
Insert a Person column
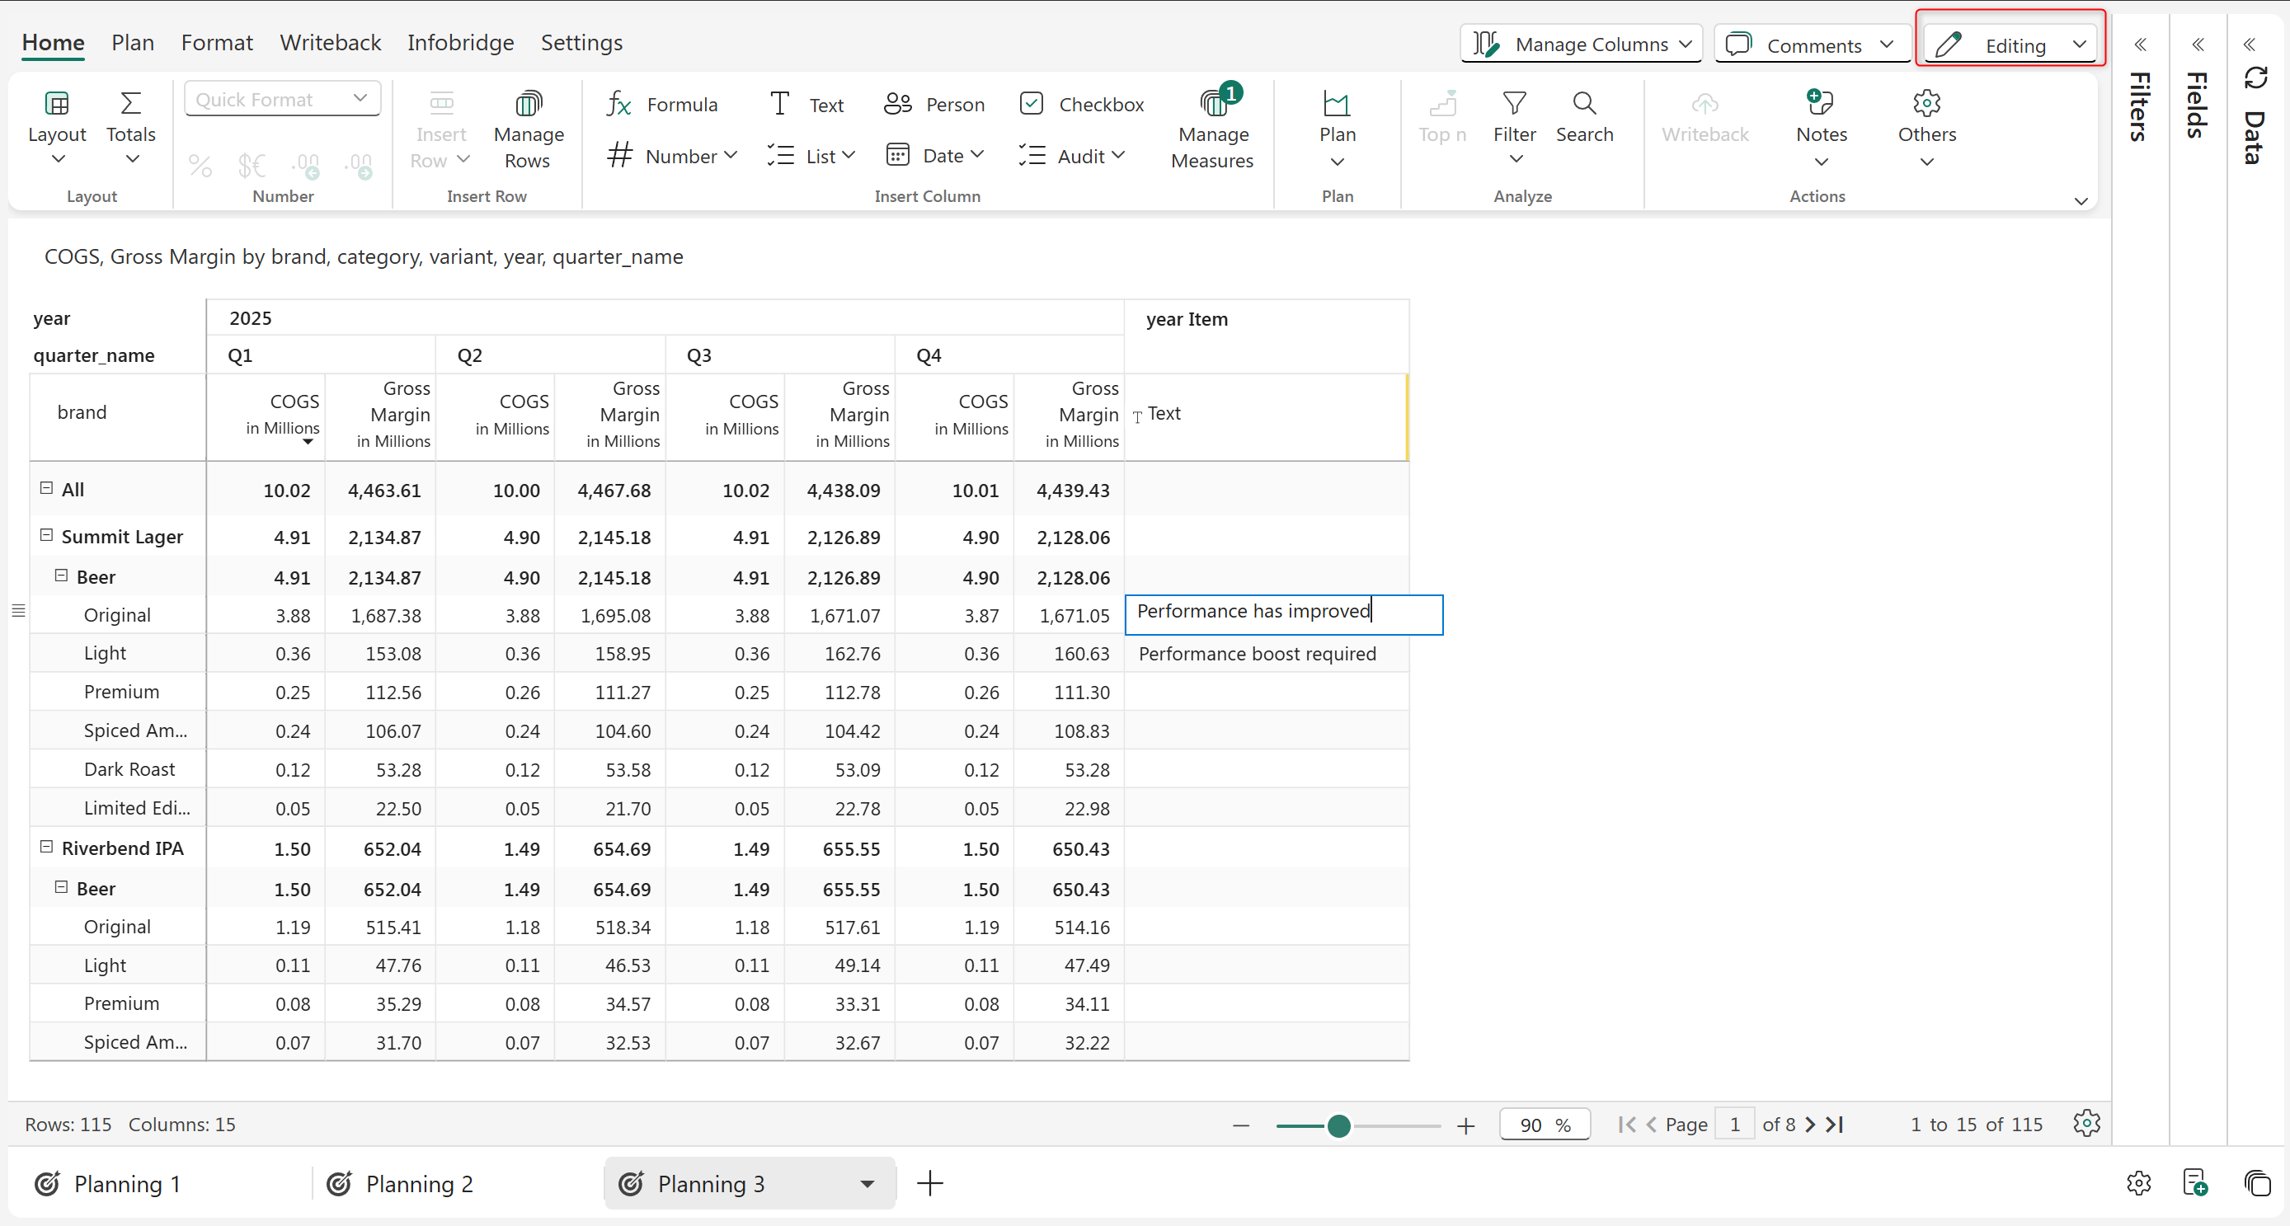[x=933, y=104]
